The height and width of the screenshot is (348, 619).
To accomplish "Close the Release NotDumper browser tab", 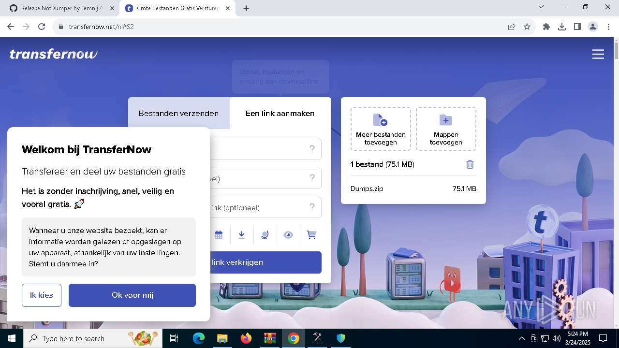I will pos(112,8).
